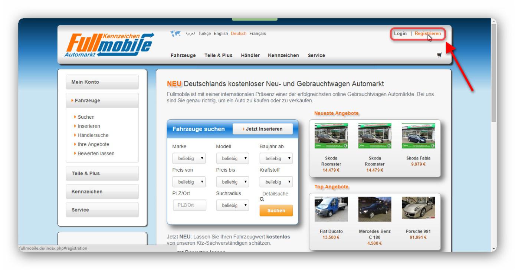Open the Modell dropdown
Screen dimensions: 515x270
[x=232, y=158]
